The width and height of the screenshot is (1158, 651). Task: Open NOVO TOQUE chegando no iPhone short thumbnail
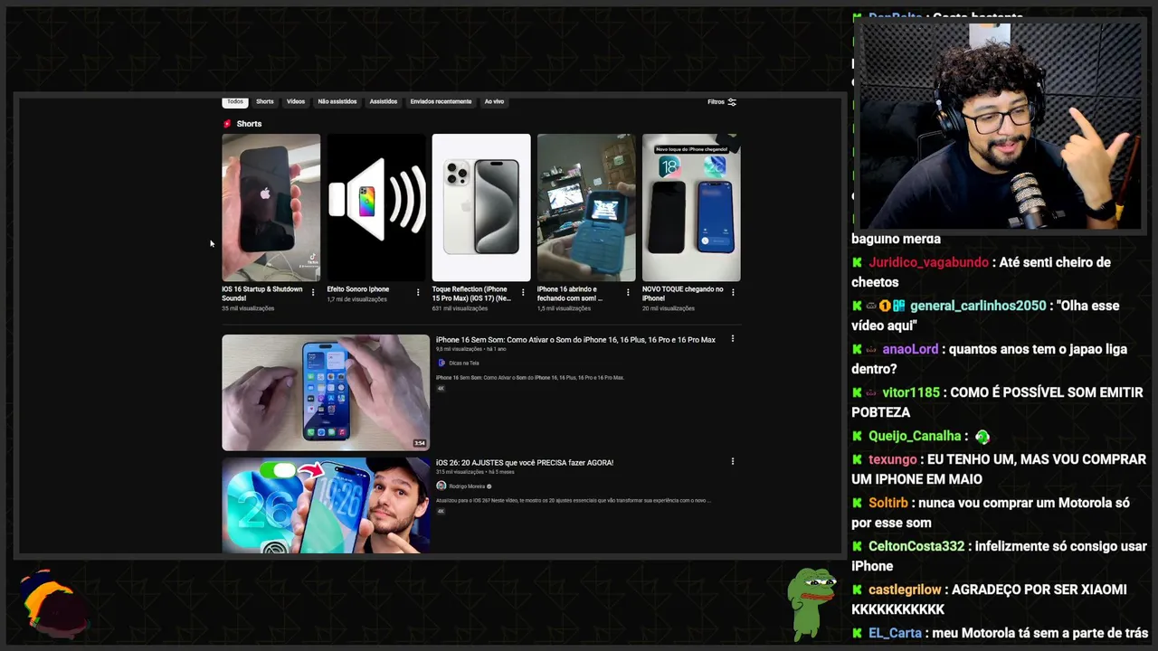(x=691, y=208)
